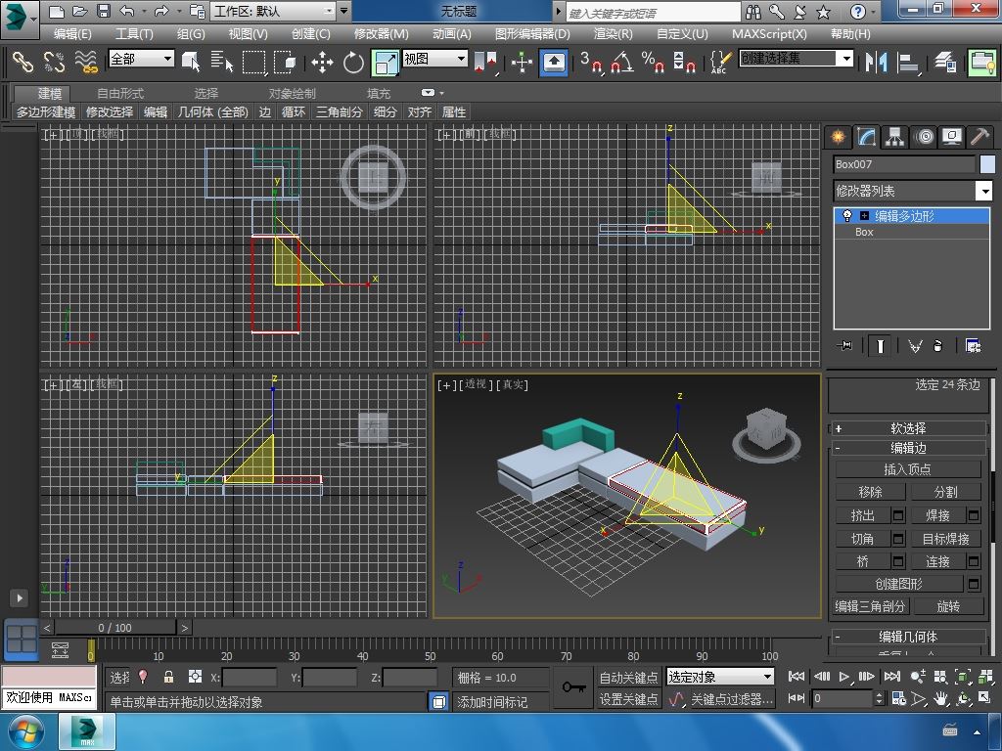Open the 修改器(M) menu
1002x751 pixels.
(x=381, y=33)
